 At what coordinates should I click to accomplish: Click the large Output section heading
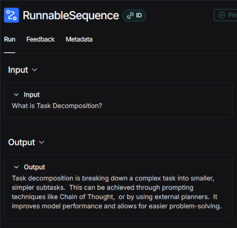point(22,142)
